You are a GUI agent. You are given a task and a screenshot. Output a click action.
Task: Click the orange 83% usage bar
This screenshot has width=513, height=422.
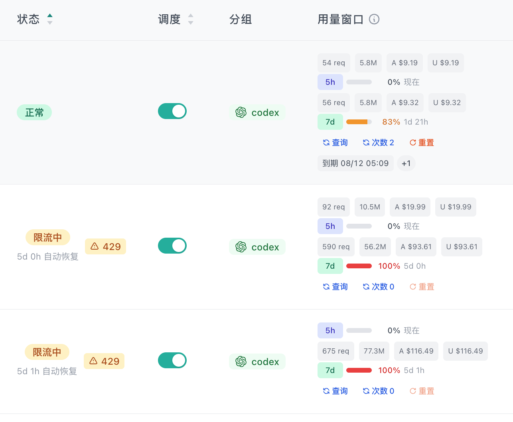[359, 122]
